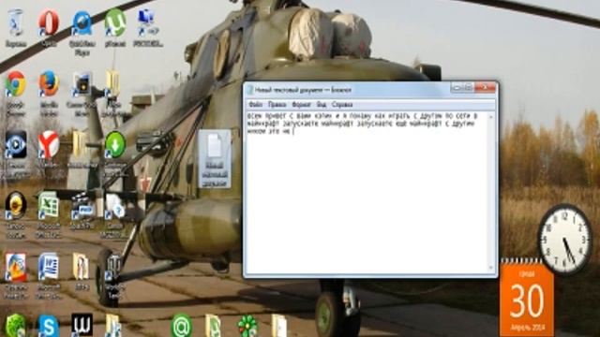This screenshot has width=600, height=337.
Task: Open the Правка menu in Notepad
Action: tap(277, 104)
